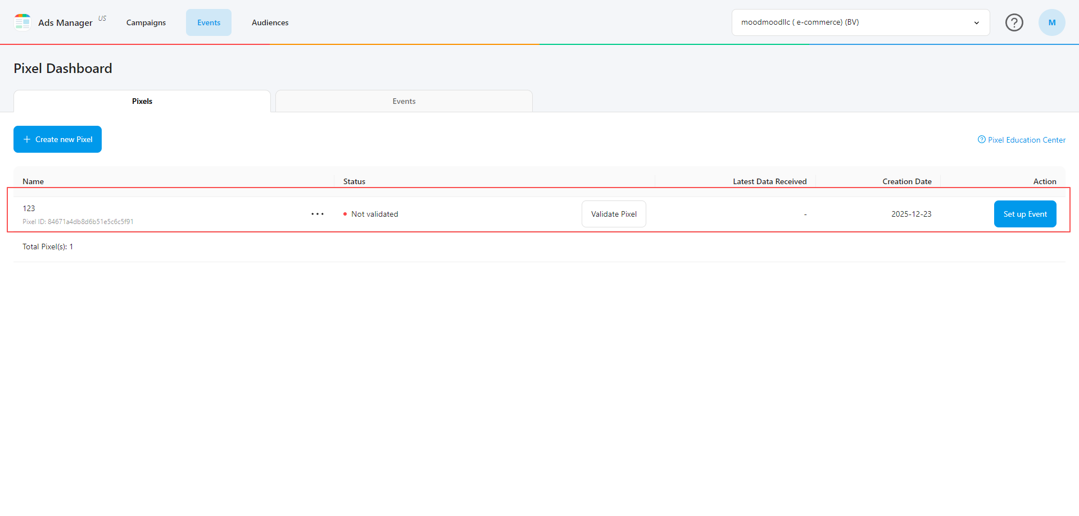
Task: Click the red Not validated status dot
Action: (345, 214)
